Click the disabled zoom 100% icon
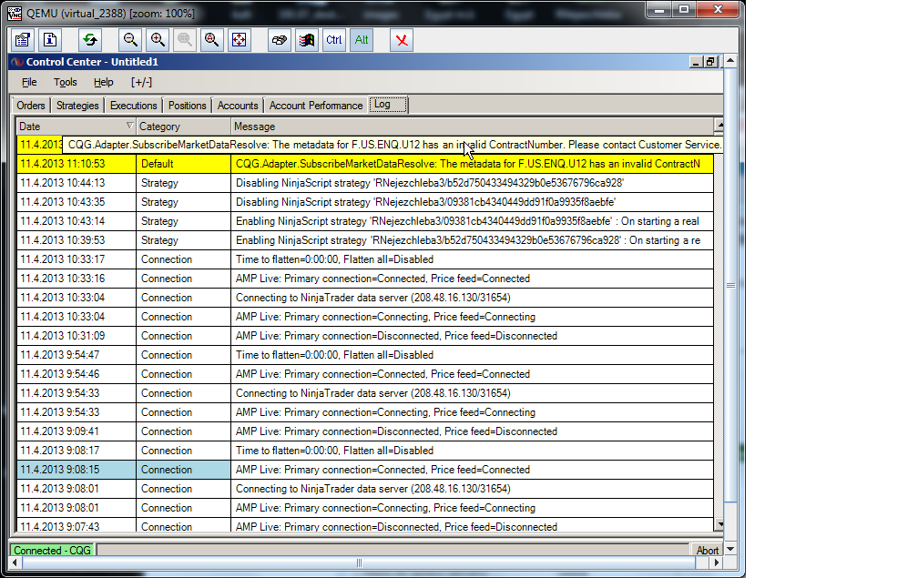This screenshot has width=918, height=578. (184, 40)
